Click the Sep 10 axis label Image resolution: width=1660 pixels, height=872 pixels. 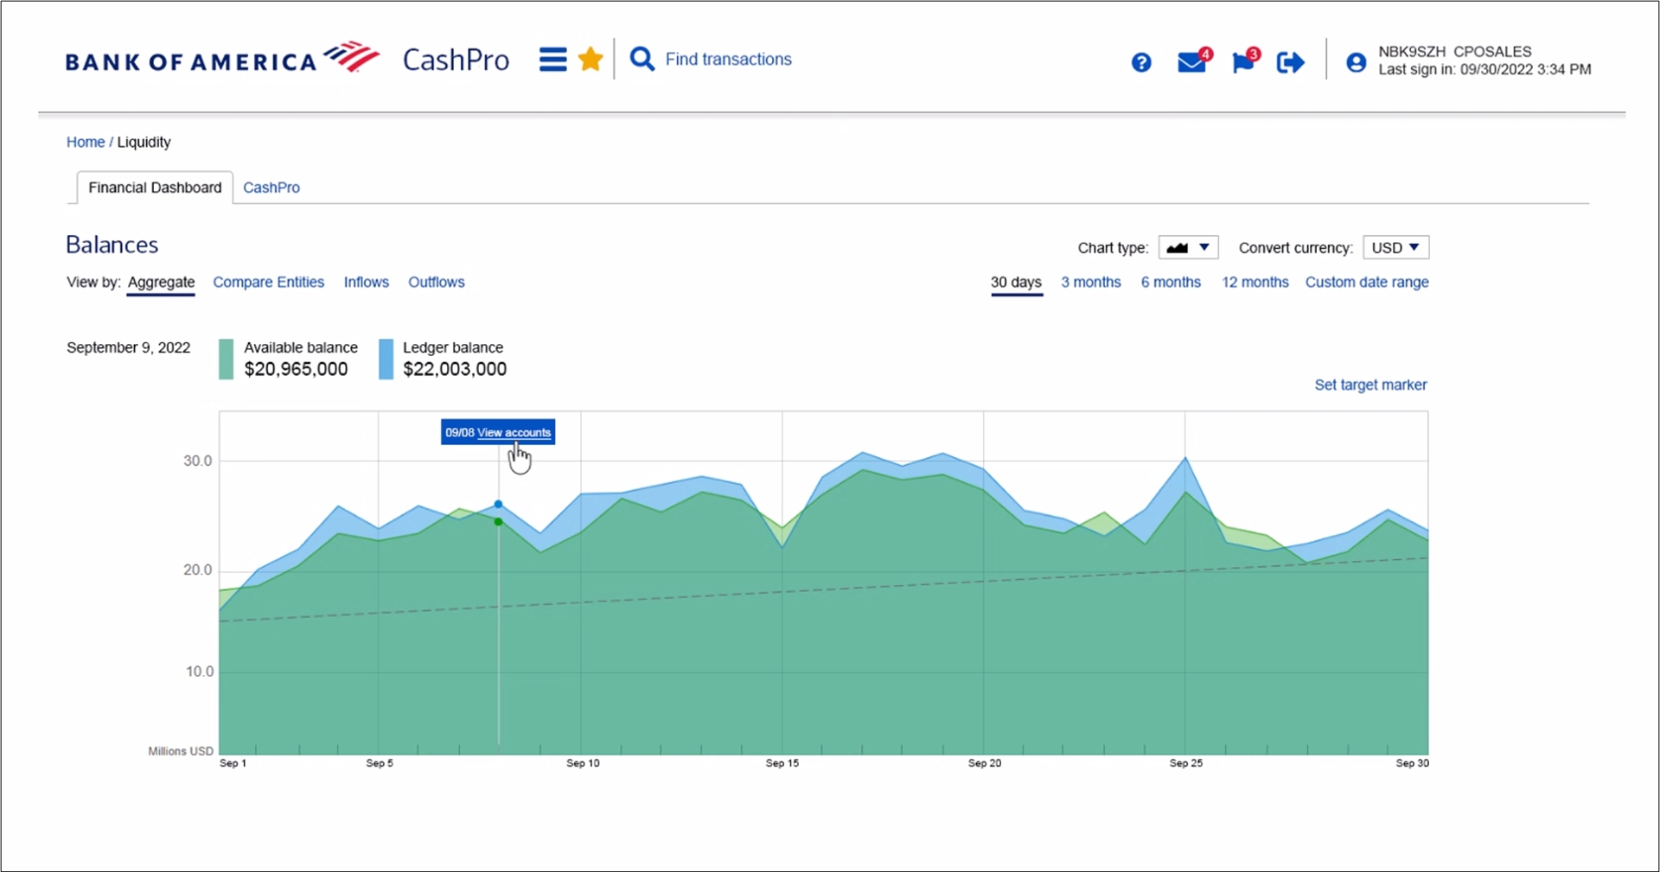pyautogui.click(x=583, y=763)
